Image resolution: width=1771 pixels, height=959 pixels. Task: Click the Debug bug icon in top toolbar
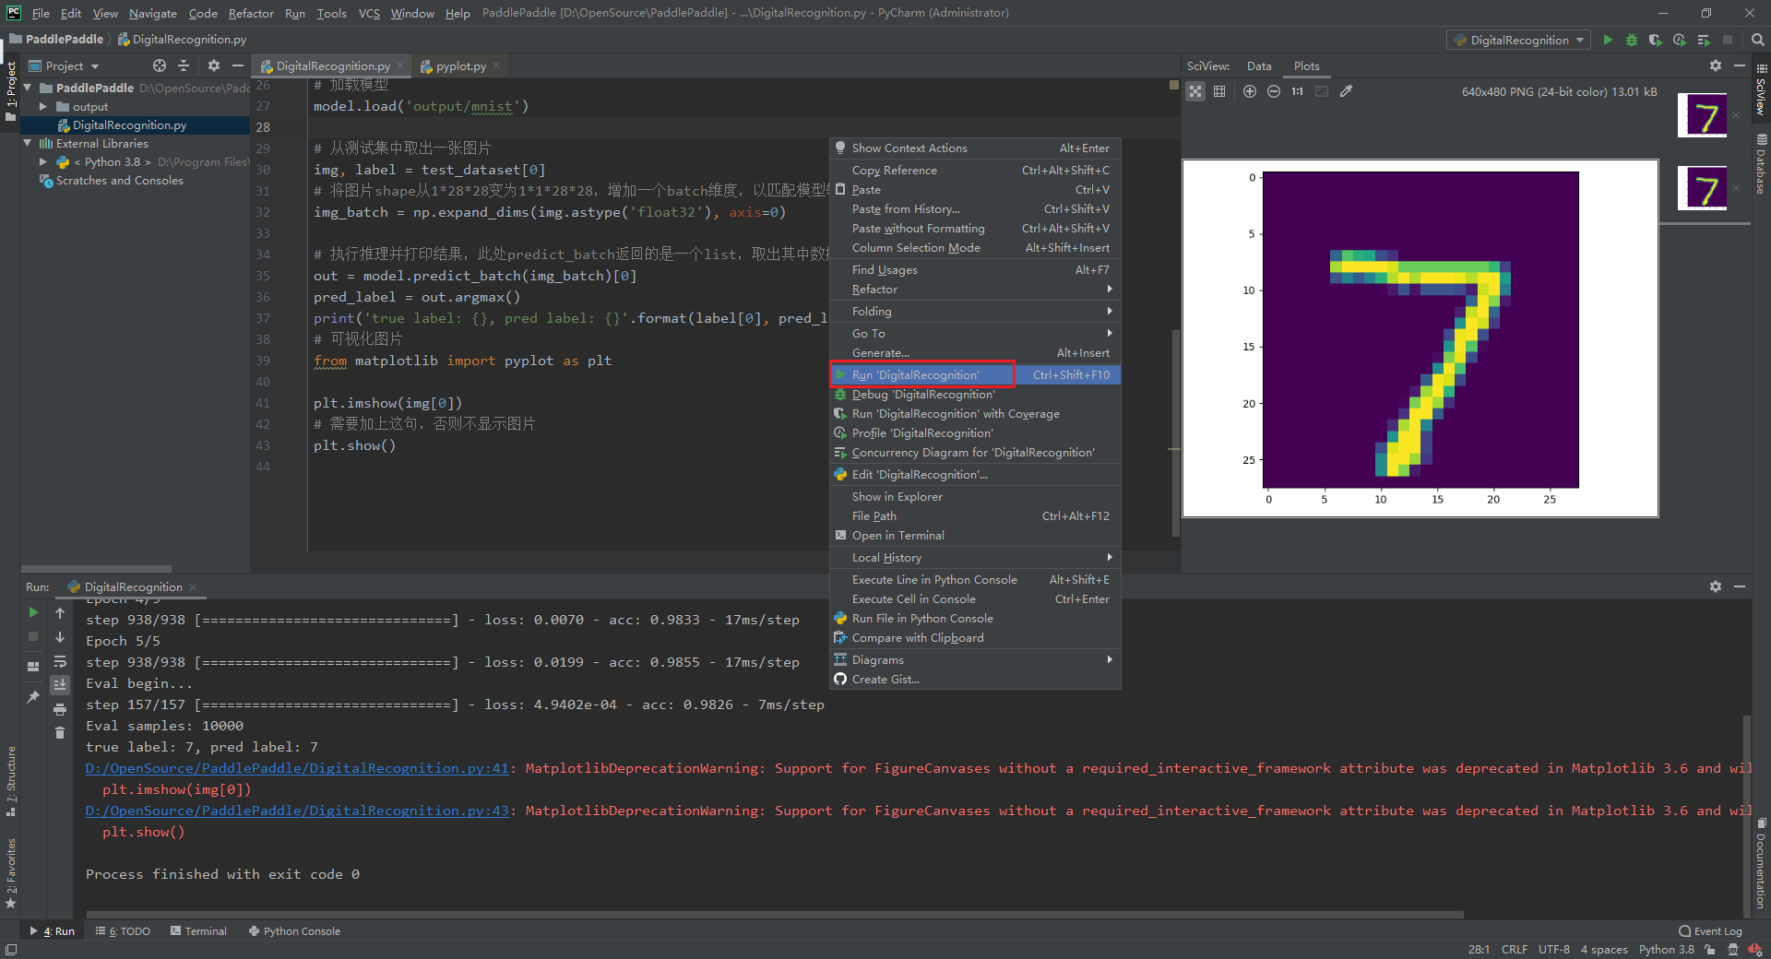[x=1632, y=41]
